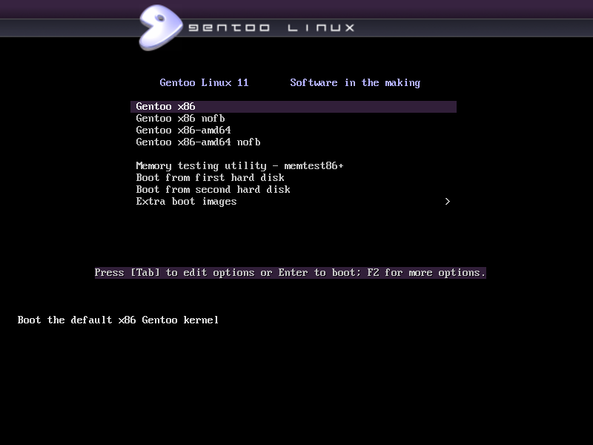Open the Extra boot images submenu
Viewport: 593px width, 445px height.
(186, 201)
